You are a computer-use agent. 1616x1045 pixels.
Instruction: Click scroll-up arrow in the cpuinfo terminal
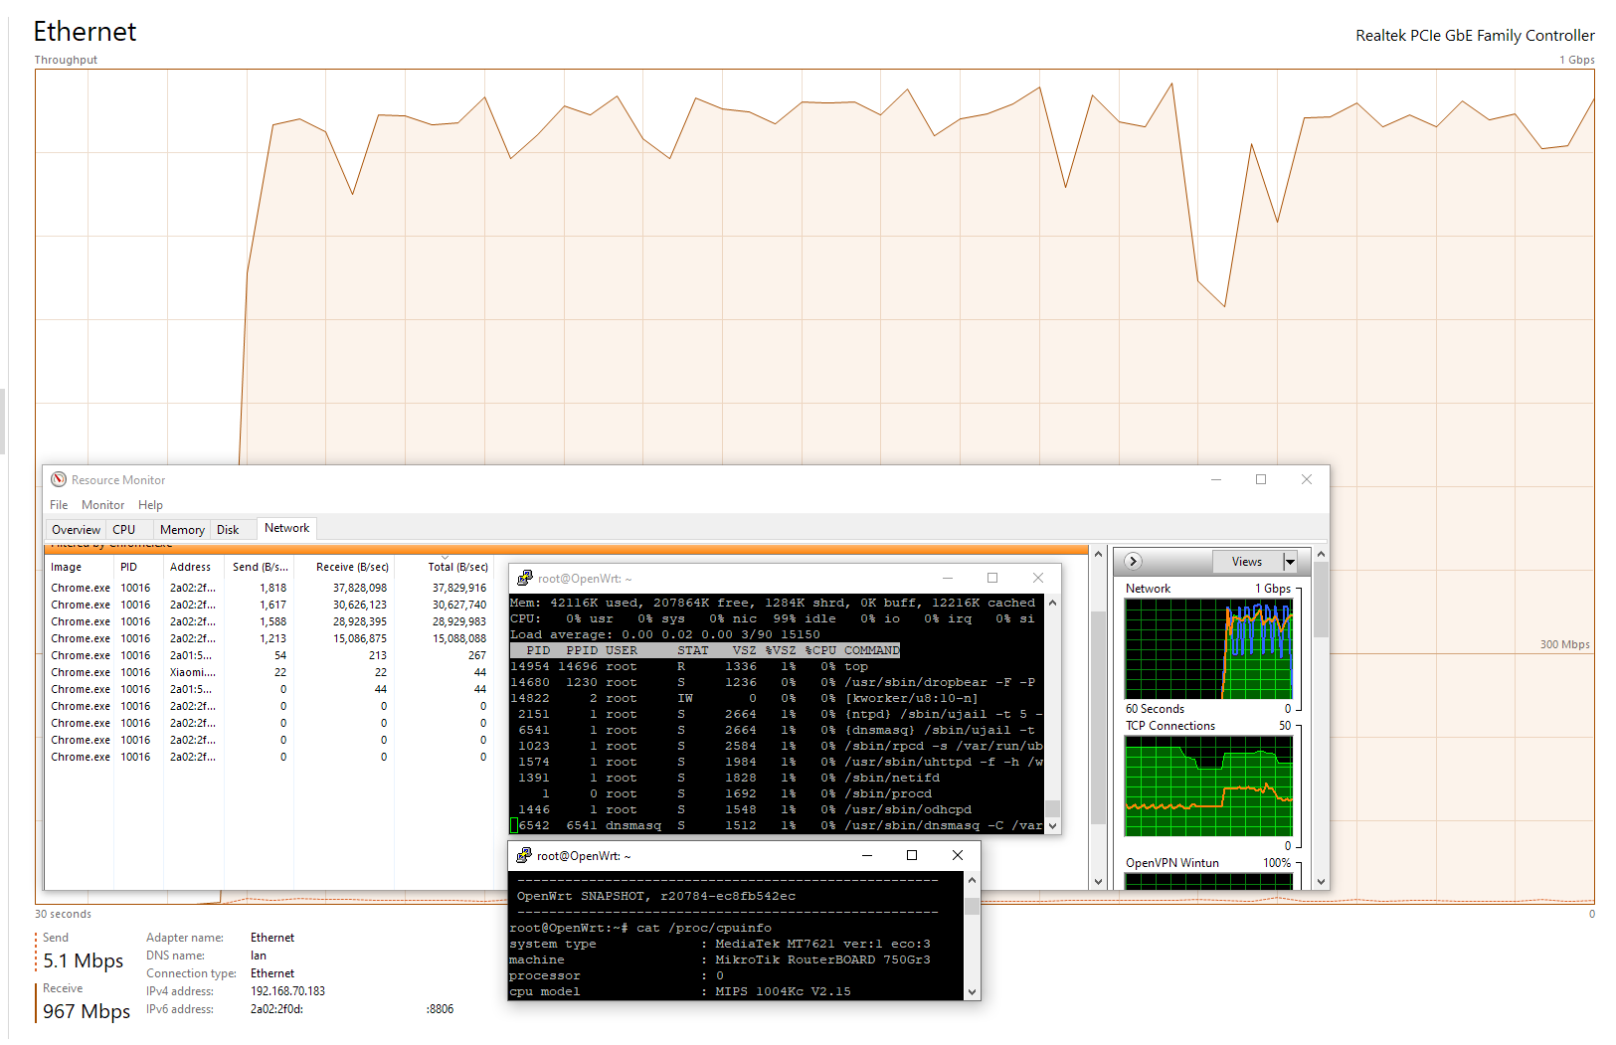[972, 880]
